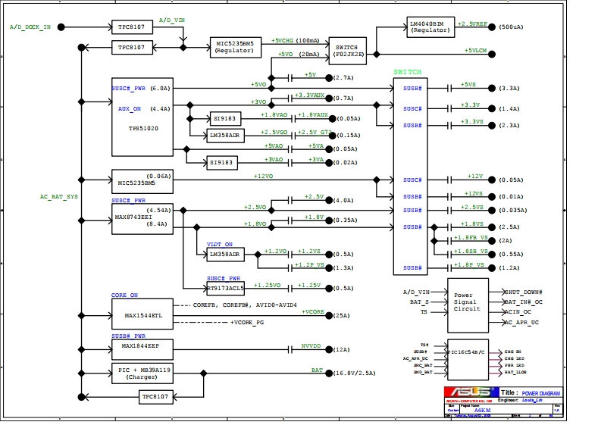
Task: Select the PIC16C54B/C chip block
Action: (467, 359)
